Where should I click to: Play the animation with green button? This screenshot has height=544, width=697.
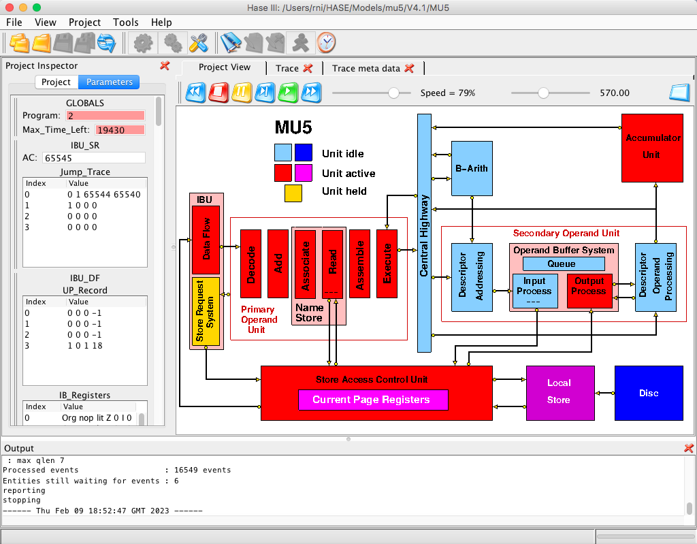288,93
